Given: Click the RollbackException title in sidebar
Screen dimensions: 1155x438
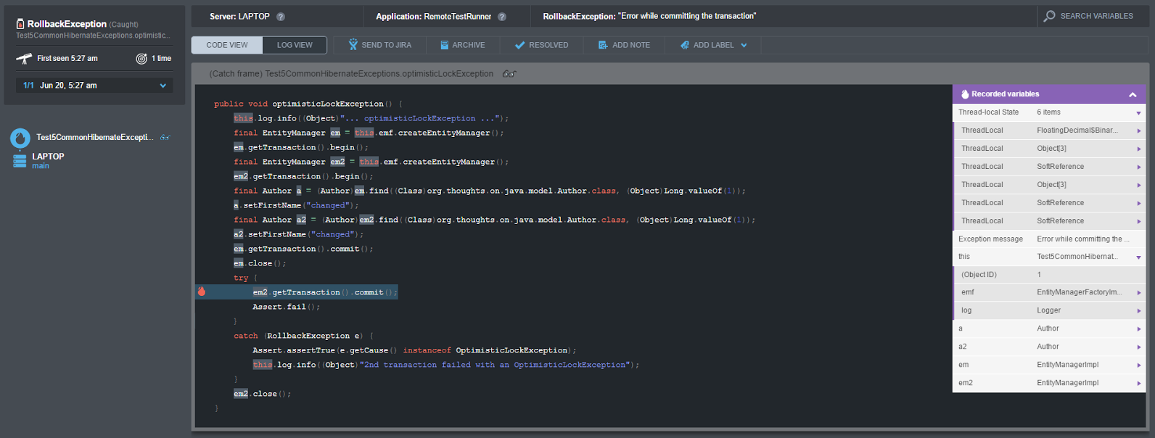Looking at the screenshot, I should [67, 24].
